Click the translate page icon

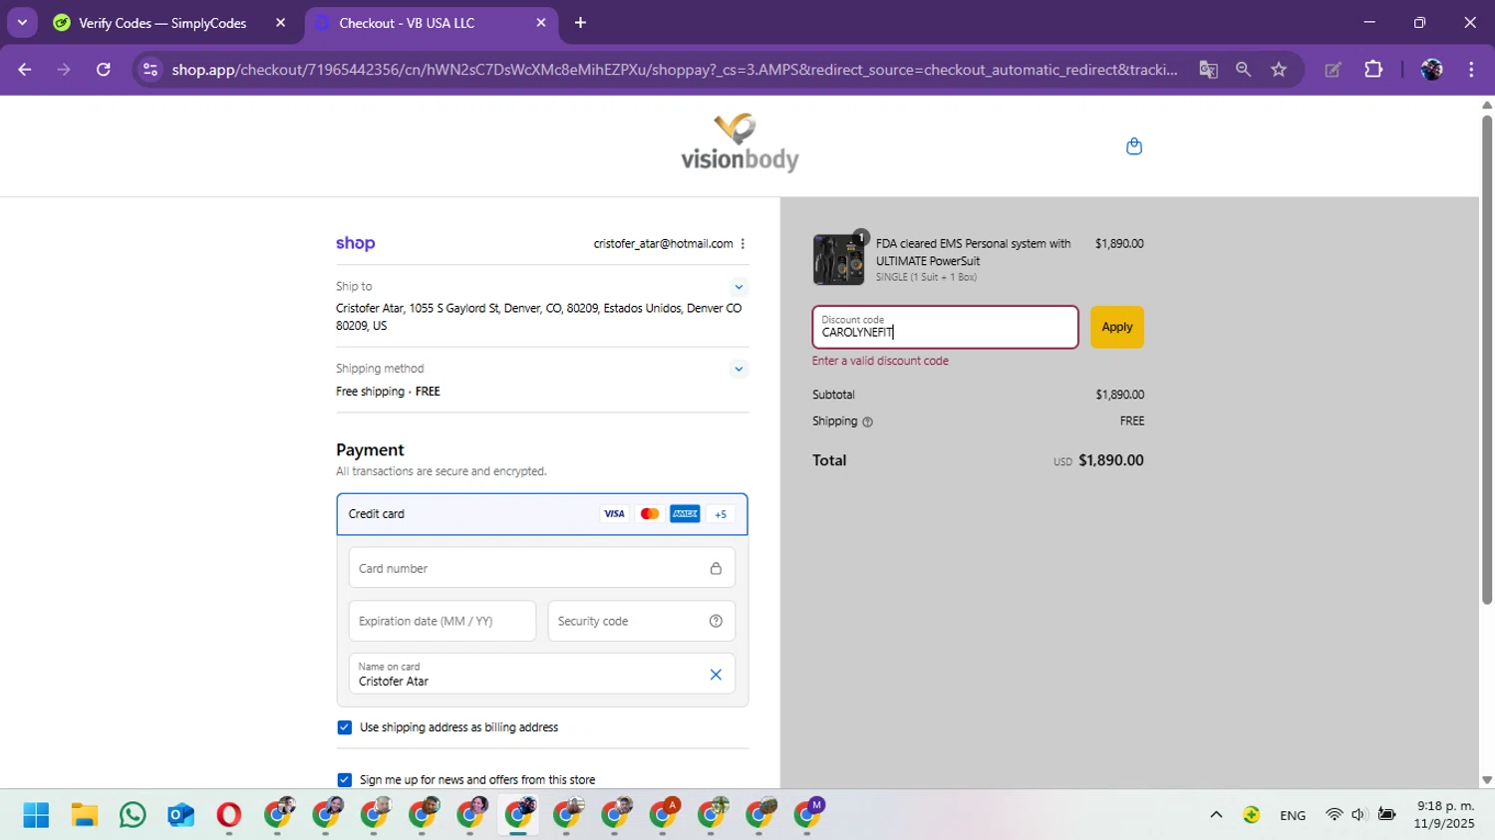point(1208,70)
